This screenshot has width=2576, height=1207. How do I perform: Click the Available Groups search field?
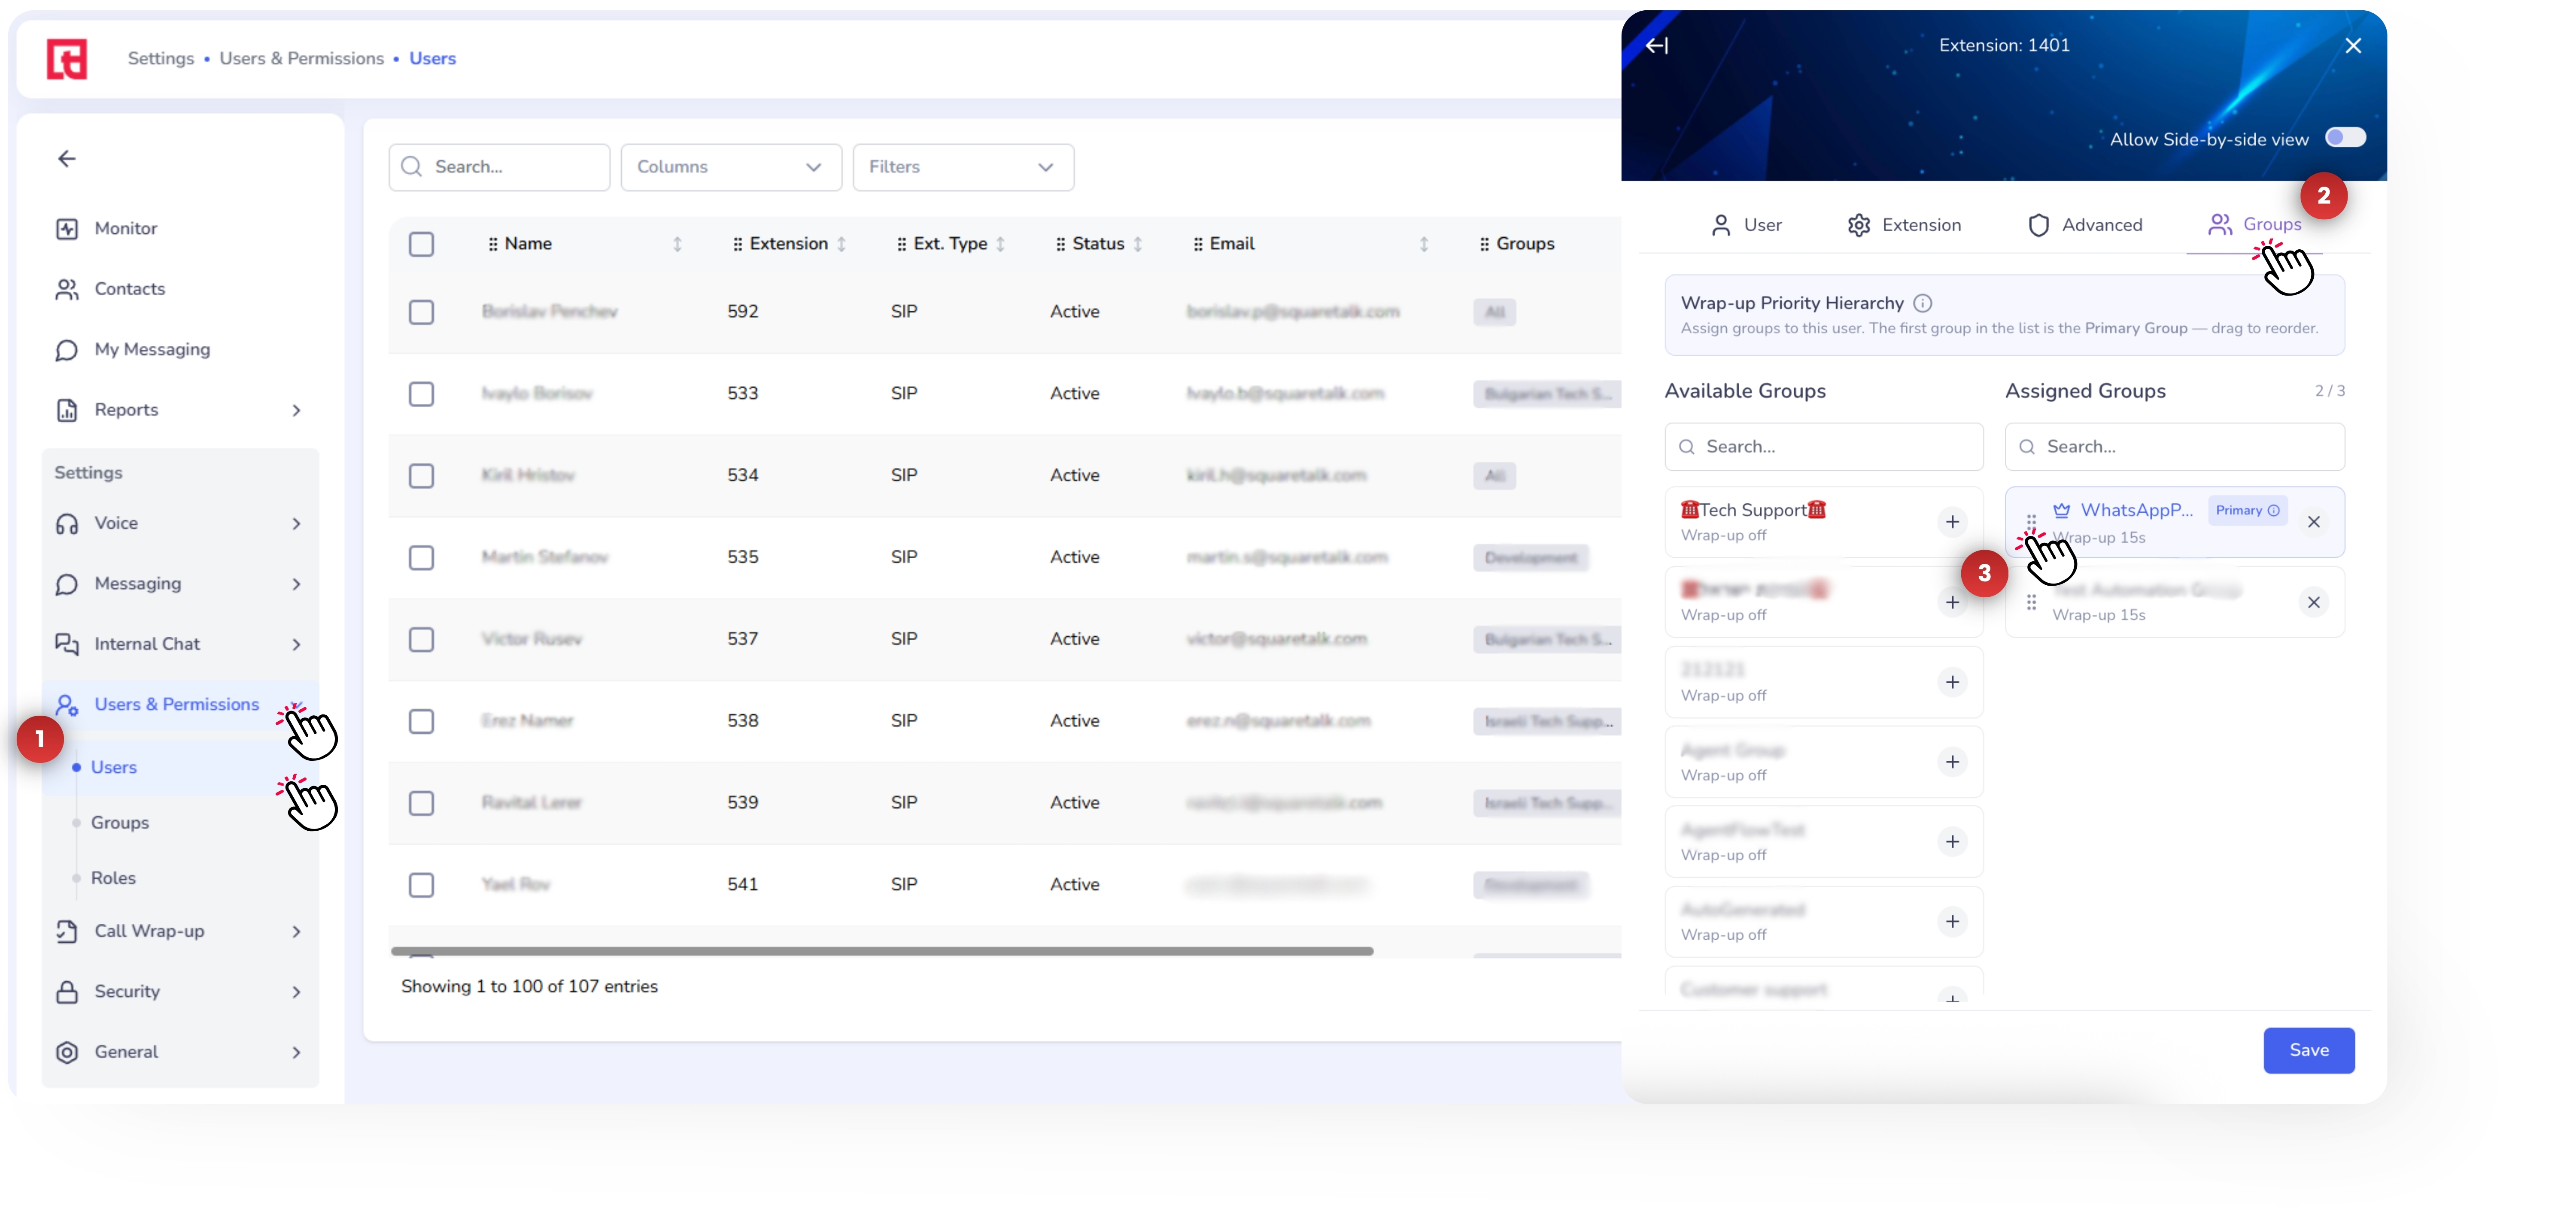click(1823, 447)
